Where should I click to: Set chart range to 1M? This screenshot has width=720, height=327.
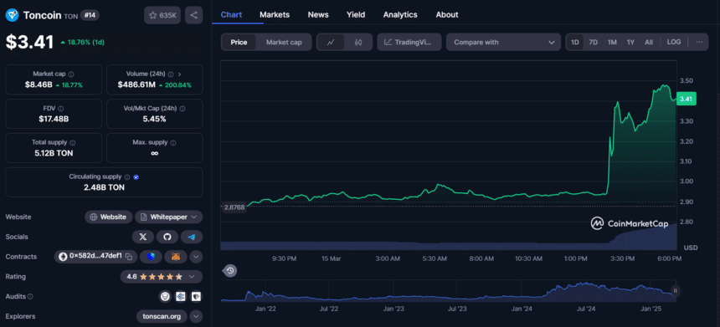tap(612, 42)
